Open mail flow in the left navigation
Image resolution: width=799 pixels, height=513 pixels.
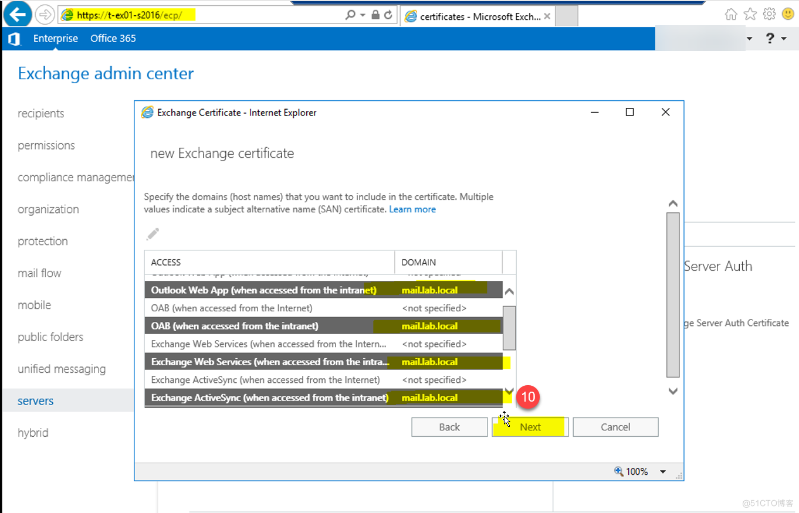tap(39, 273)
